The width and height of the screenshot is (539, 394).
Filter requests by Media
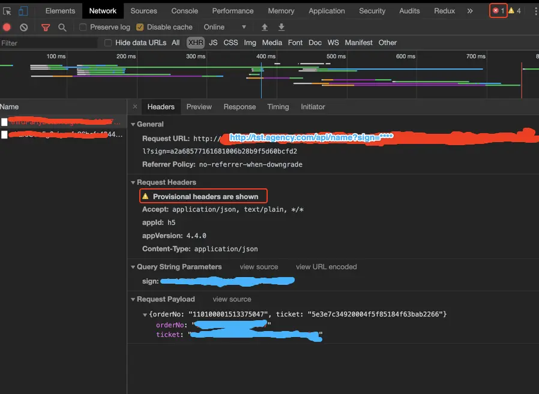coord(272,43)
